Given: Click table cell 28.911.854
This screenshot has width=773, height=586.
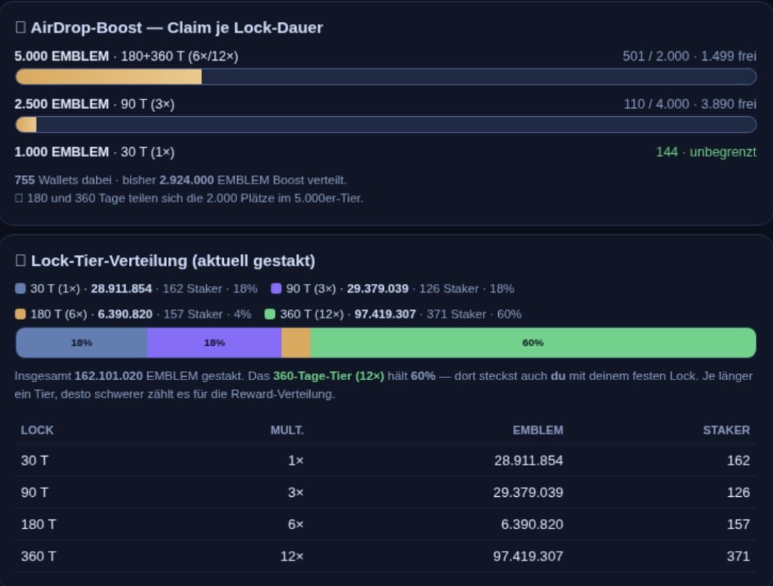Looking at the screenshot, I should point(529,461).
